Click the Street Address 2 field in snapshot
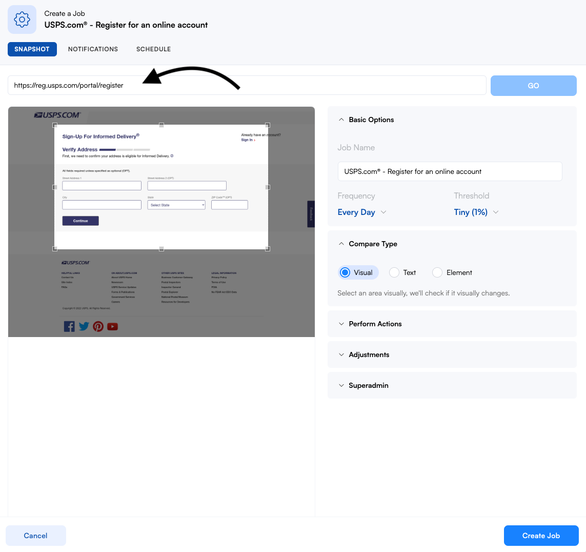The image size is (586, 552). pyautogui.click(x=187, y=186)
